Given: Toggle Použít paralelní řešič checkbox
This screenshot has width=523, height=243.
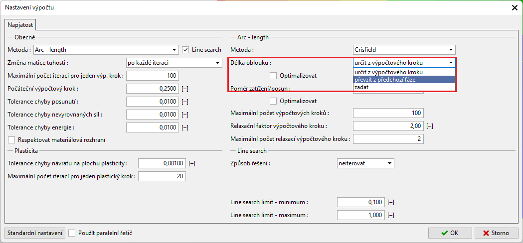Looking at the screenshot, I should pos(72,233).
